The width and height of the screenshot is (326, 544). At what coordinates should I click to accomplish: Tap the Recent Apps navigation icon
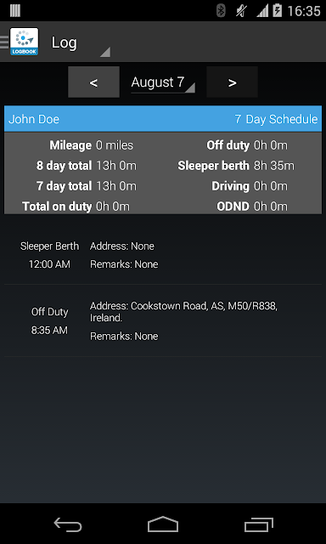click(258, 524)
